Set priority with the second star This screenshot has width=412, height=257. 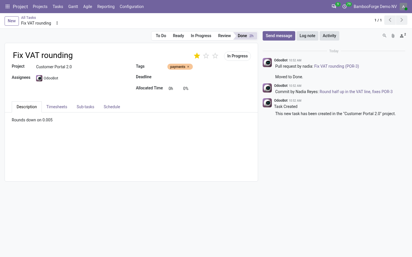[206, 56]
